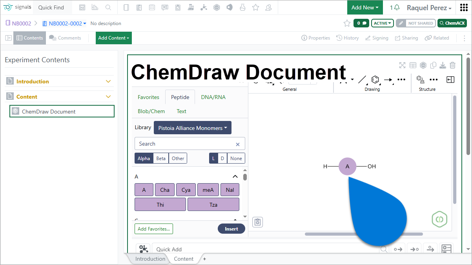
Task: Switch to the Peptide tab
Action: 180,97
